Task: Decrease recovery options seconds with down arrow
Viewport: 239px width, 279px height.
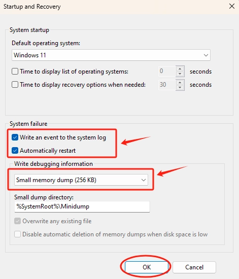Action: [x=180, y=88]
